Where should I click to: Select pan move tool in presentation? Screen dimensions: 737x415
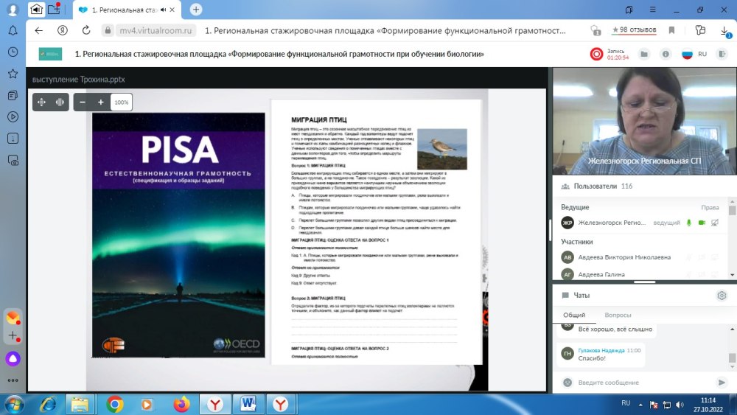[41, 102]
